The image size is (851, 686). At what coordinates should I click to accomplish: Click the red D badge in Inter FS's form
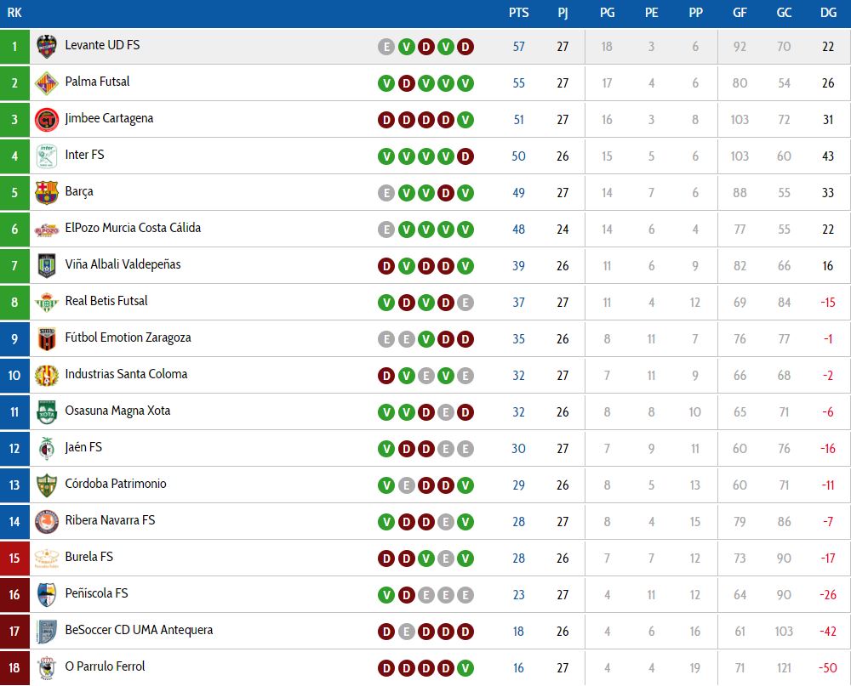click(465, 156)
